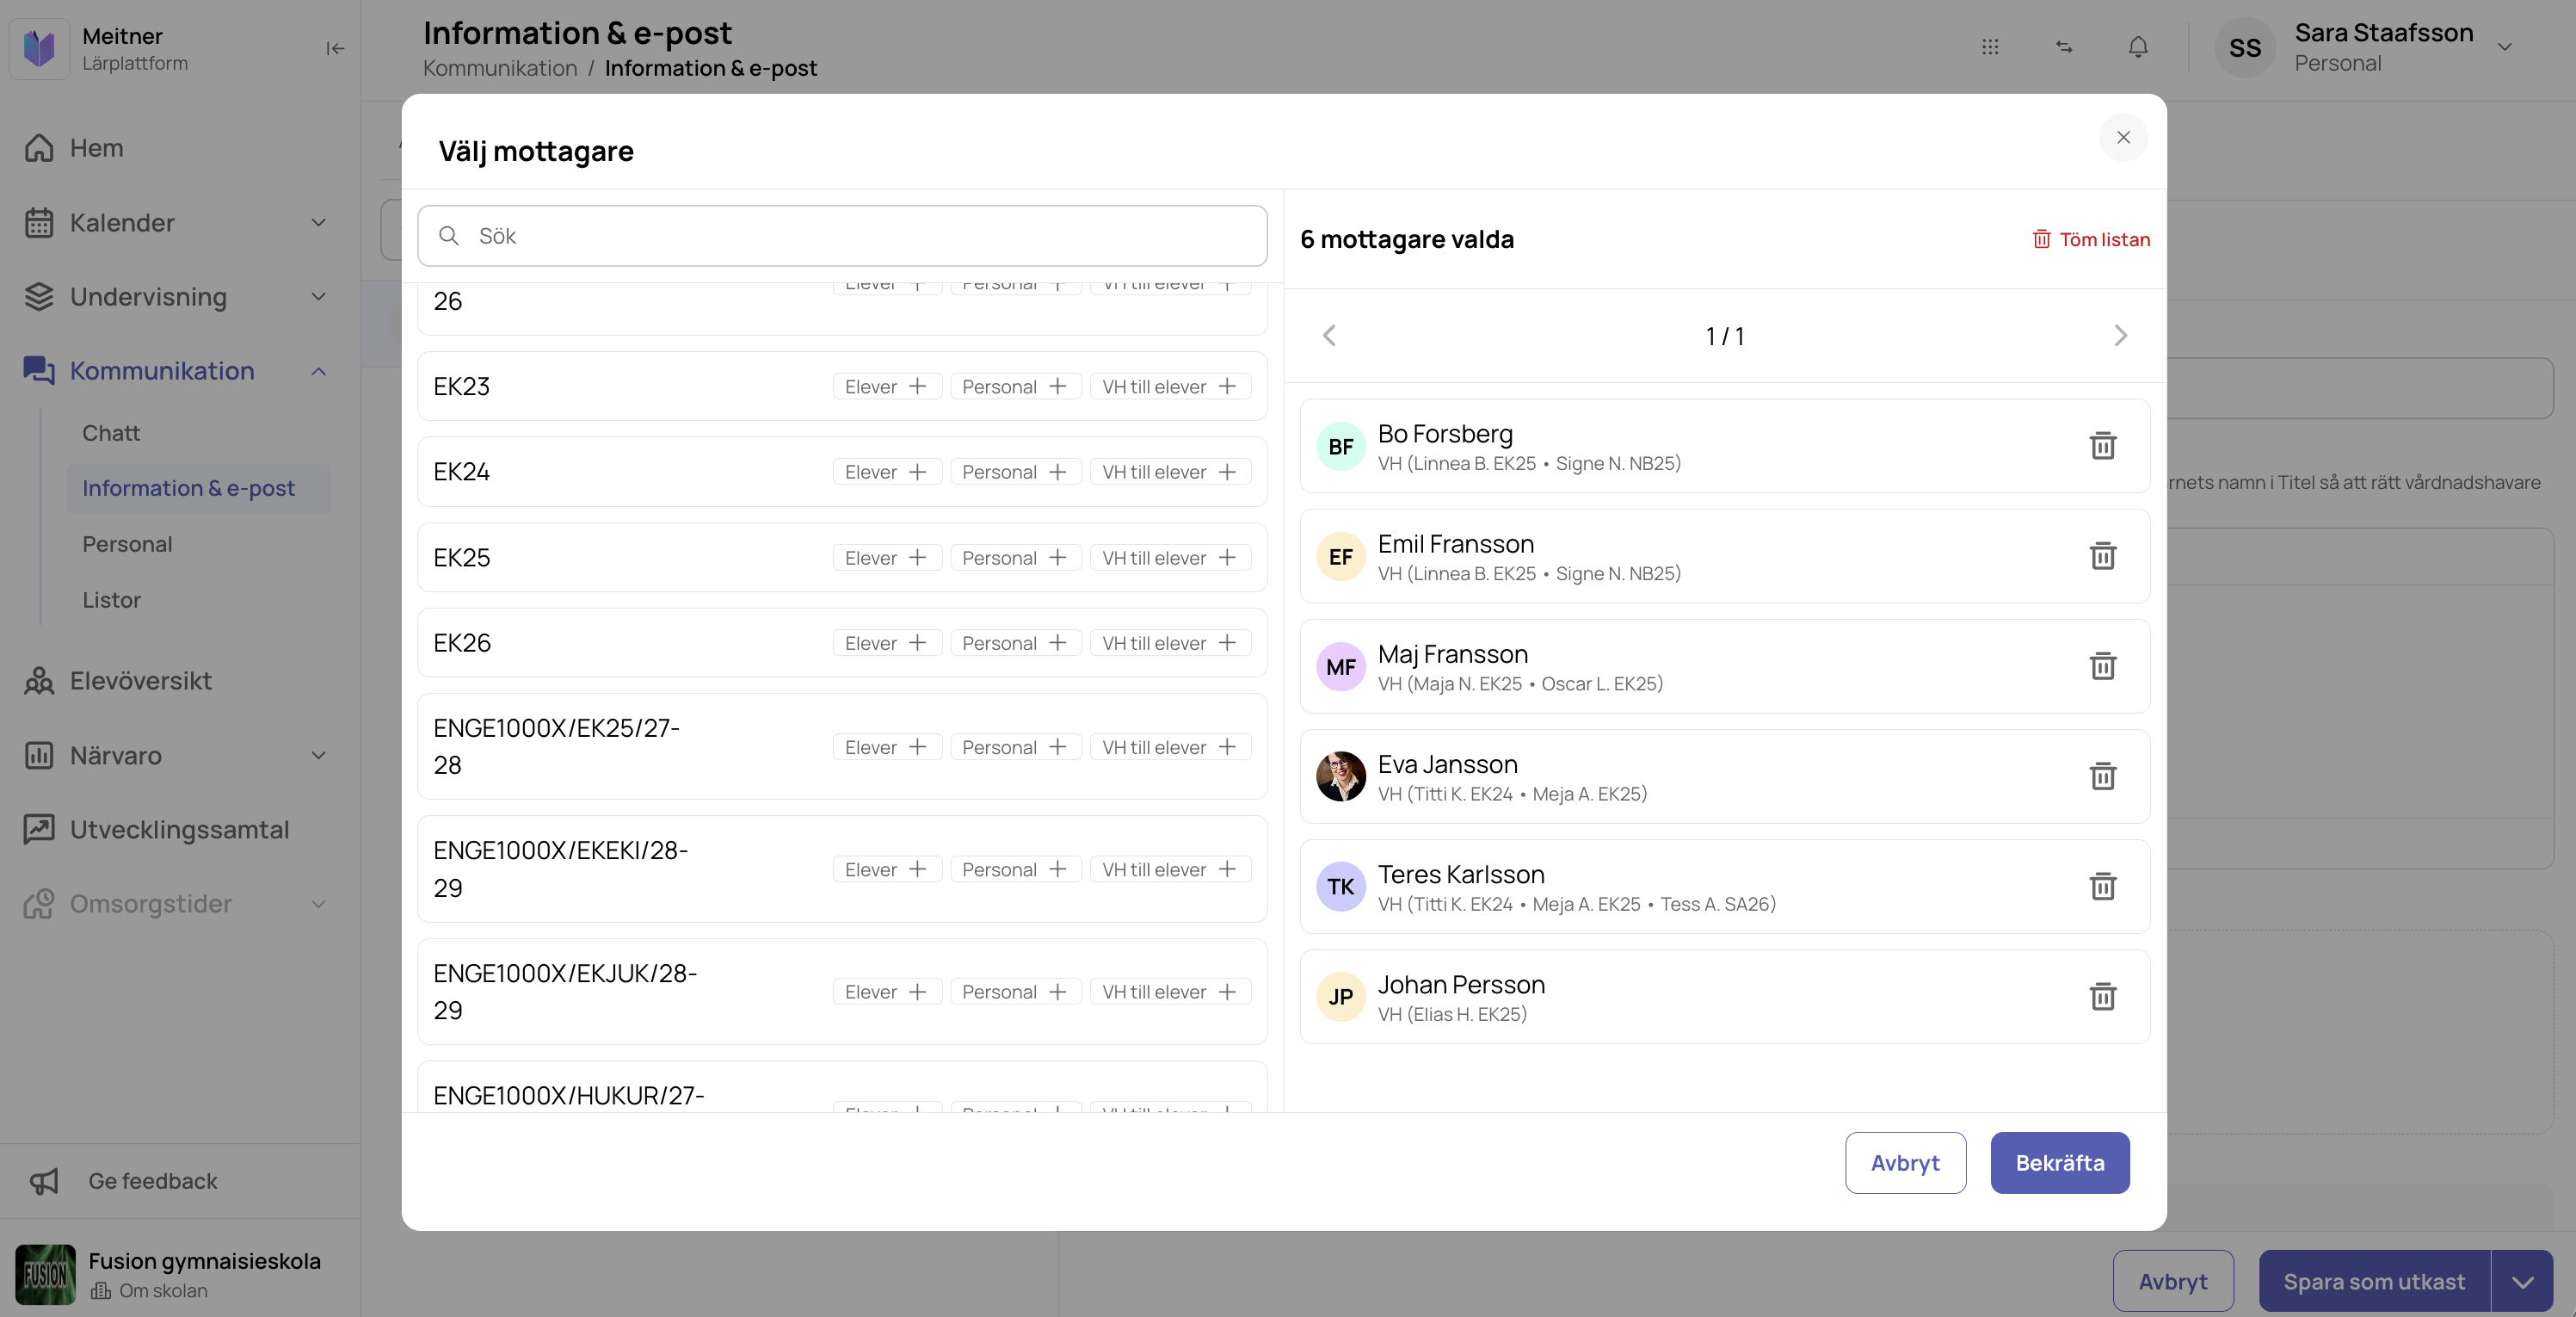The image size is (2576, 1317).
Task: Add Personal from EK23
Action: click(x=1015, y=386)
